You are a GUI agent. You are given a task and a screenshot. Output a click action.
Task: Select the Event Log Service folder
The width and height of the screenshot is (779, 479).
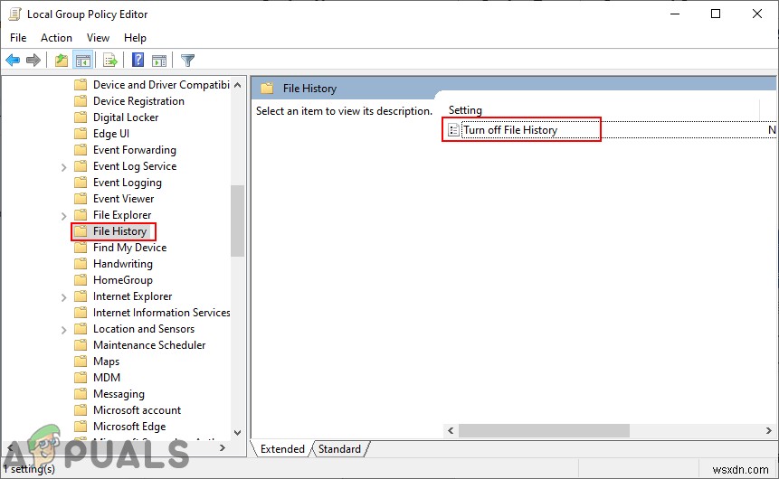tap(135, 166)
